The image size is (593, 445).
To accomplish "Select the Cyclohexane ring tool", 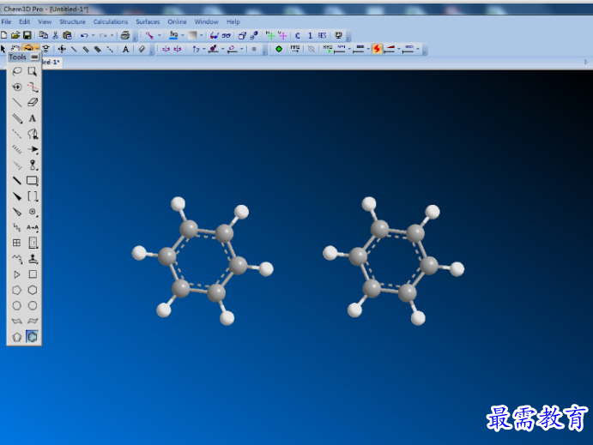I will coord(33,290).
